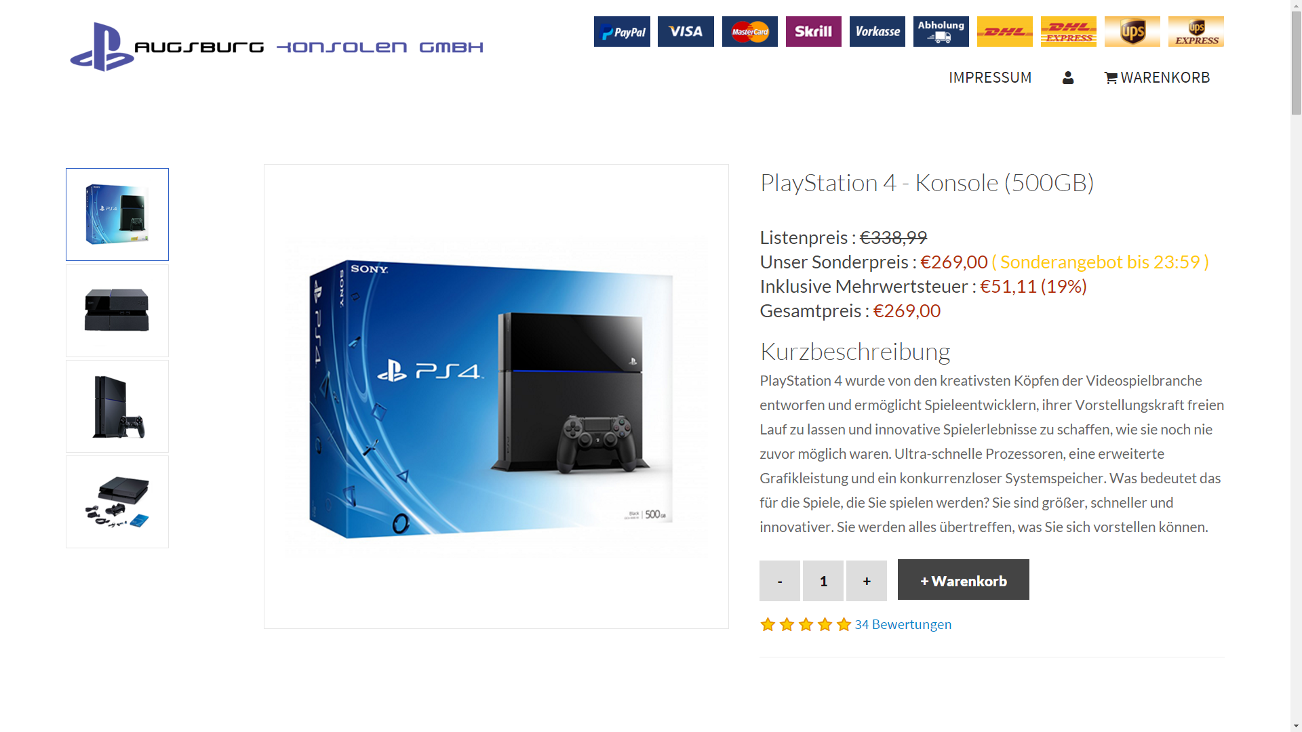
Task: Click the Abholung pickup truck icon
Action: (x=941, y=31)
